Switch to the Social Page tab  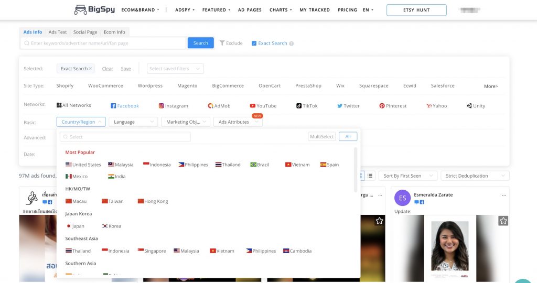click(x=85, y=32)
